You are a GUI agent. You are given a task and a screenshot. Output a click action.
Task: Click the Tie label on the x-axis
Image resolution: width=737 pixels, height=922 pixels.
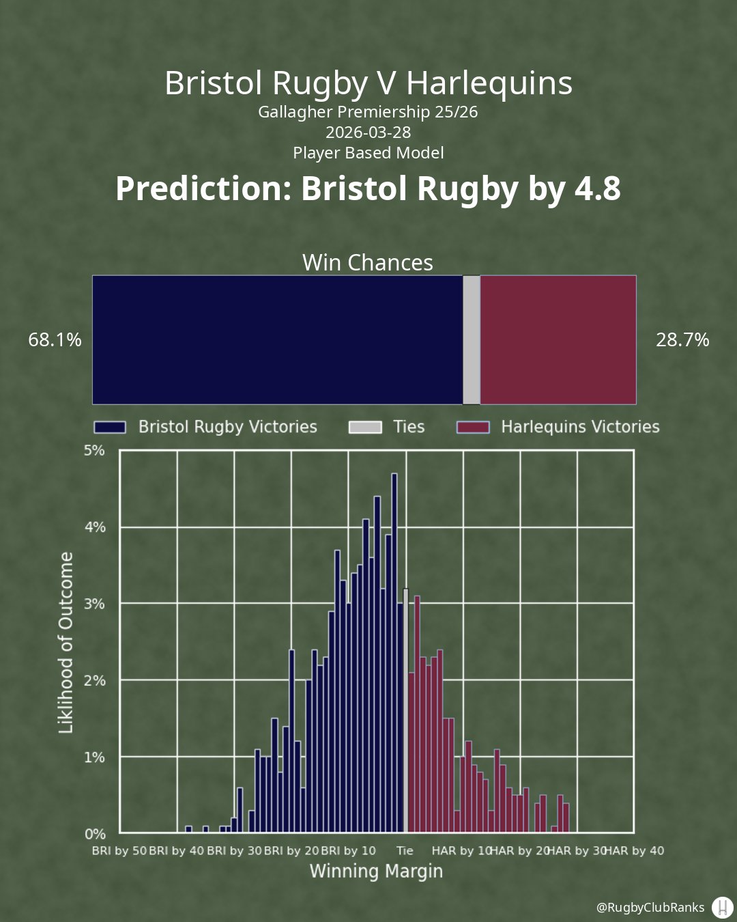pyautogui.click(x=405, y=850)
